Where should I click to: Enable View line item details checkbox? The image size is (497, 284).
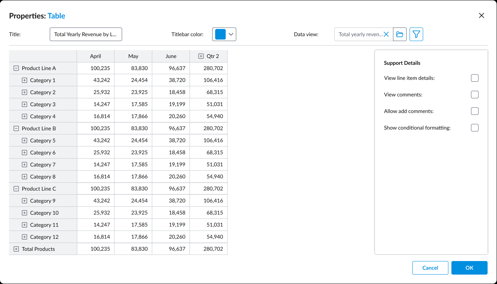click(474, 78)
